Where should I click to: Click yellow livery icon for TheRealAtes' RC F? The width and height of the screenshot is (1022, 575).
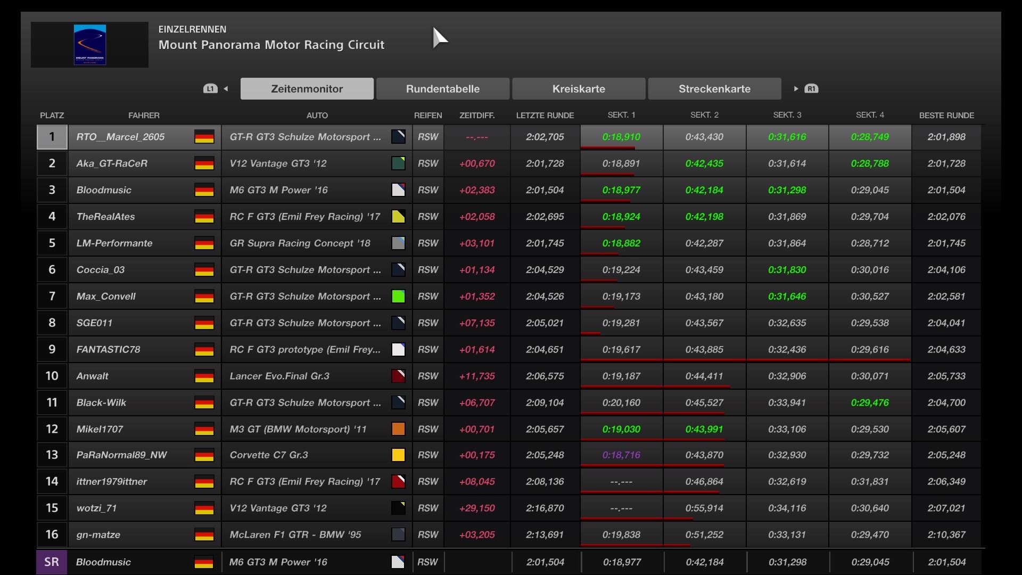(x=398, y=217)
